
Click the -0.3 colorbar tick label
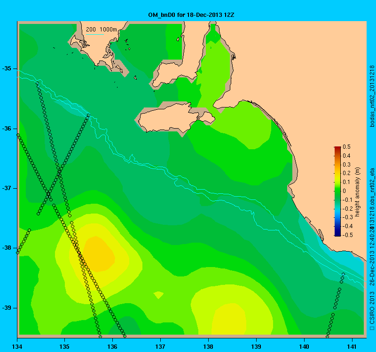[x=347, y=217]
